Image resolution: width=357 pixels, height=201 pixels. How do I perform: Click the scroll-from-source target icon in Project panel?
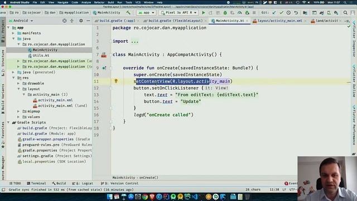point(65,21)
